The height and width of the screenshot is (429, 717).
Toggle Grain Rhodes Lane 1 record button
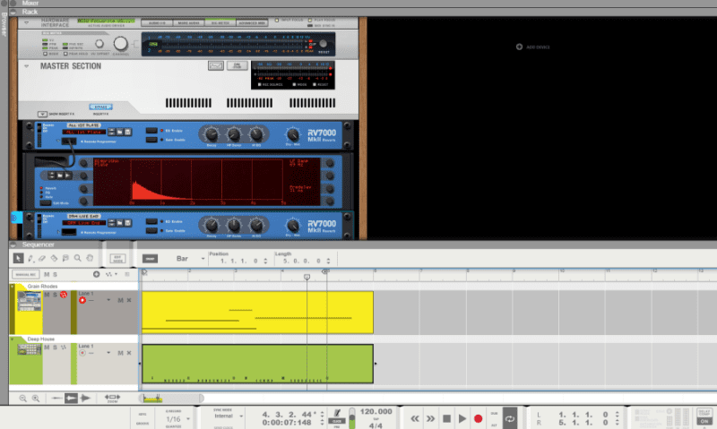pos(82,300)
